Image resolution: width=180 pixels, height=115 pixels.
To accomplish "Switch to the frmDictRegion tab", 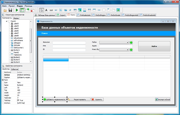I will point(99,15).
